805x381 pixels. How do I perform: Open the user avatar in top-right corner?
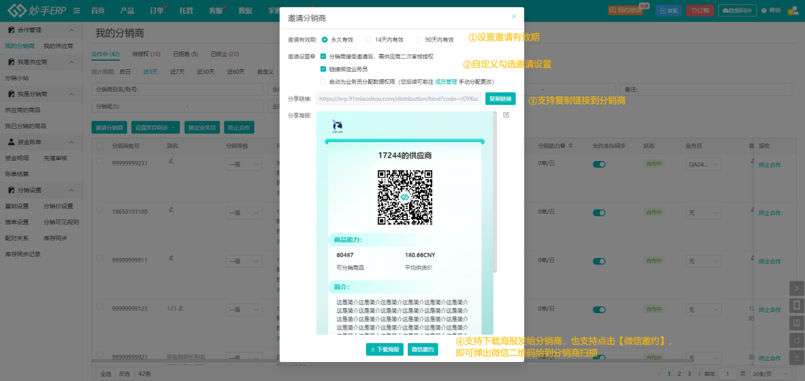coord(793,11)
